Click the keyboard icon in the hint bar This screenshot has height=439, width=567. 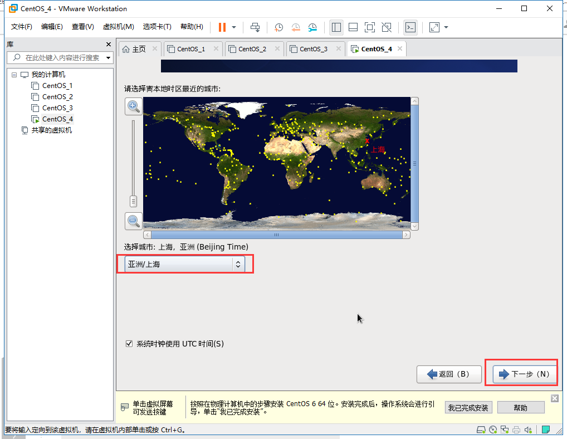pos(124,407)
